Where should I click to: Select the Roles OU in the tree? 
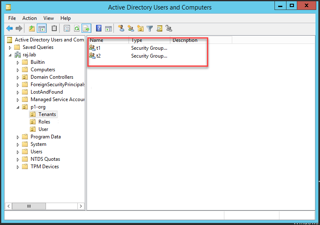point(44,122)
